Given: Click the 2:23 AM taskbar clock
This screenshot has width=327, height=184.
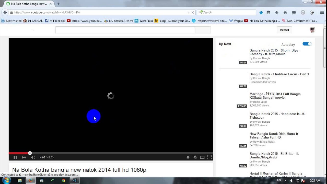Looking at the screenshot, I should coord(315,180).
